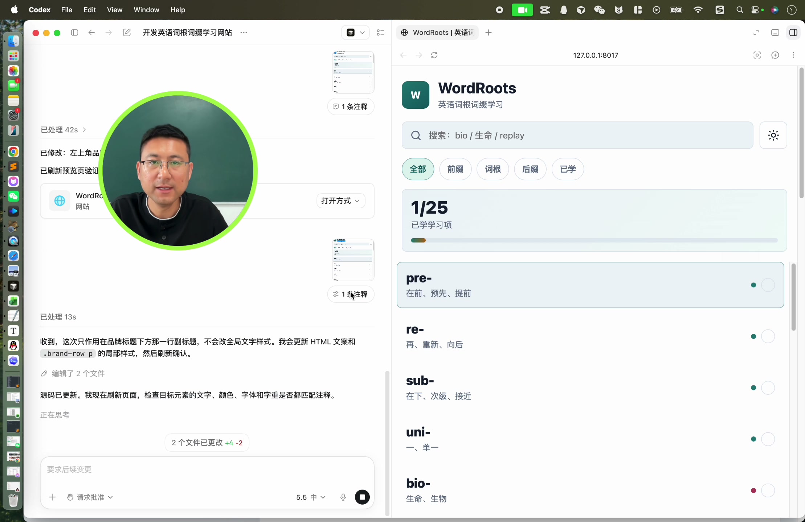The height and width of the screenshot is (522, 805).
Task: Open the 5.5 中 model selector dropdown
Action: [x=311, y=497]
